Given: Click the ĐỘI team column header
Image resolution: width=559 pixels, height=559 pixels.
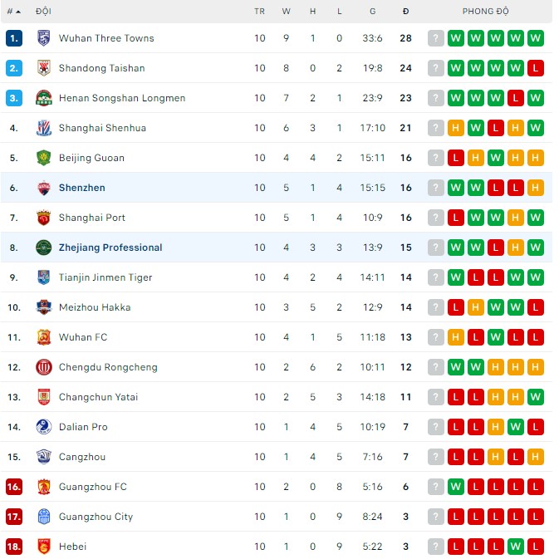Looking at the screenshot, I should (x=44, y=12).
